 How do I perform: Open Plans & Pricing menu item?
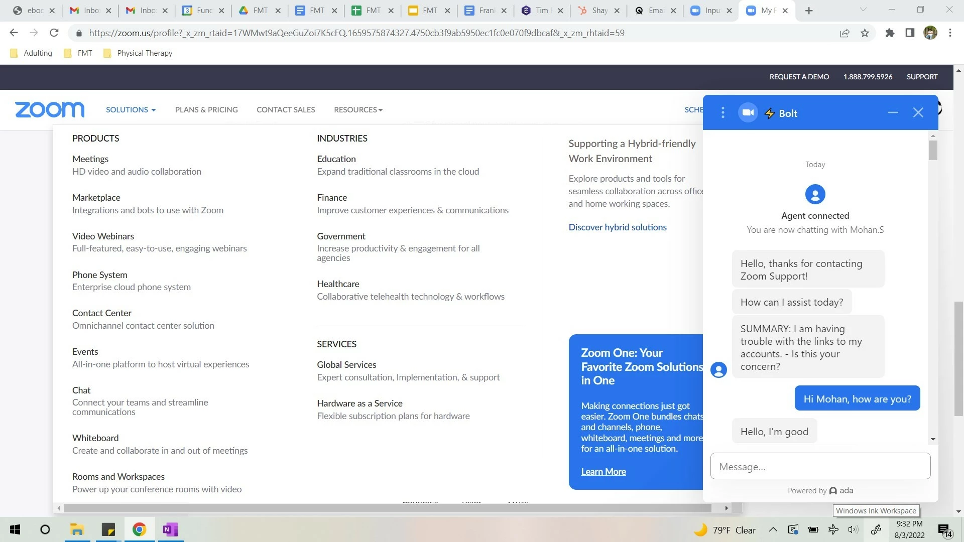(206, 109)
